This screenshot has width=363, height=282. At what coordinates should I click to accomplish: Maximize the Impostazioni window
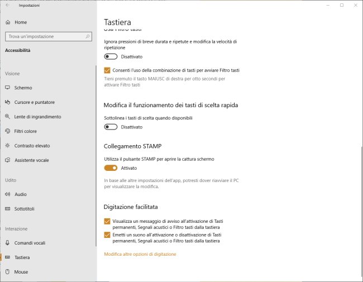point(342,5)
